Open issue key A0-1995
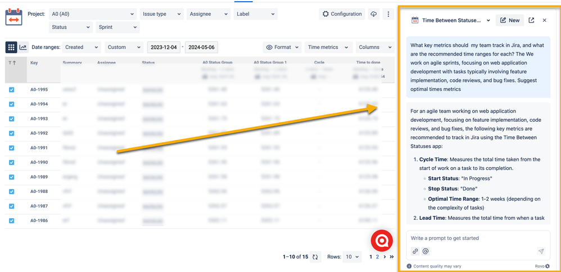The width and height of the screenshot is (561, 272). [39, 90]
